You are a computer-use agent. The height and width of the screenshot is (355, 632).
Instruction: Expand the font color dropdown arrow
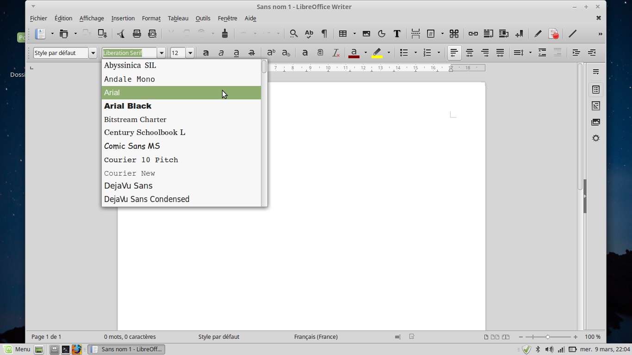point(366,53)
